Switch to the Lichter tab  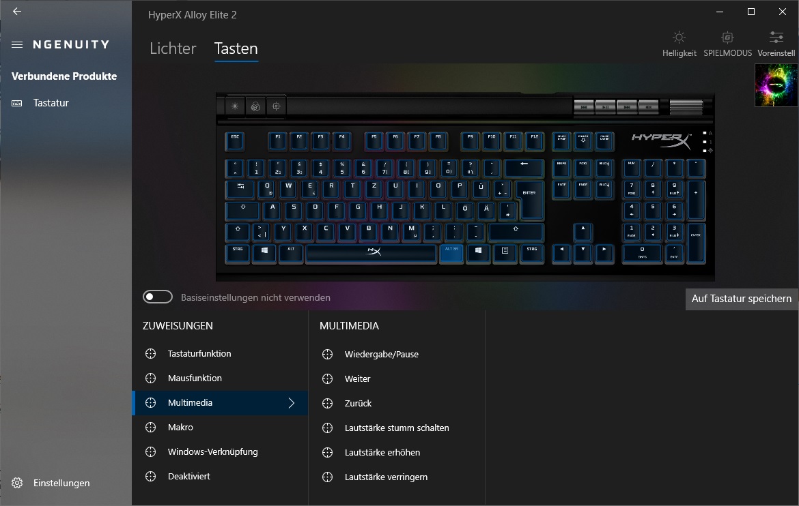pos(173,48)
